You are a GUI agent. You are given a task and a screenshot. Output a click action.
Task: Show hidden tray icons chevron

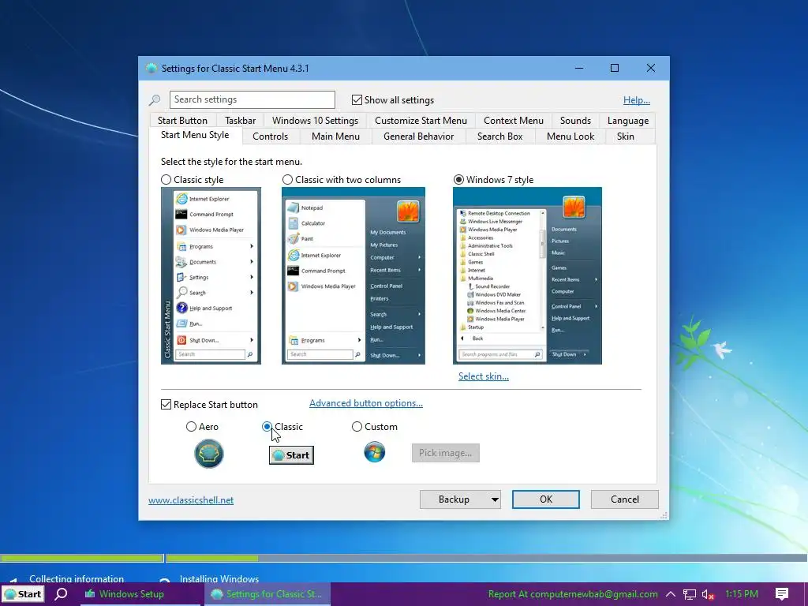[671, 594]
